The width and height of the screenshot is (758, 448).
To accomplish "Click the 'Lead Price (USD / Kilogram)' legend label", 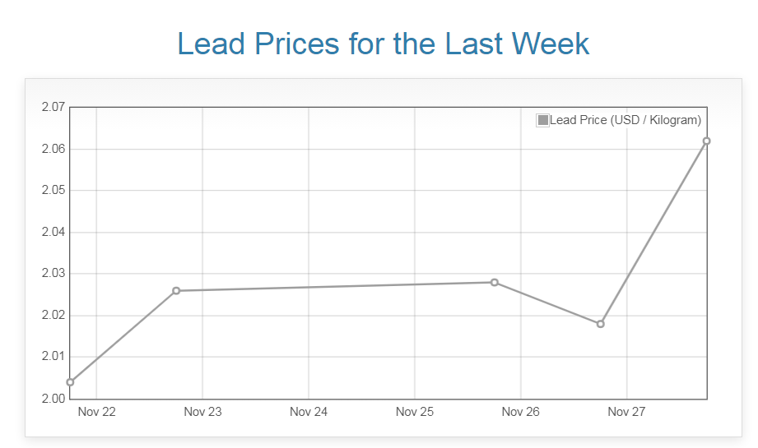I will [625, 120].
